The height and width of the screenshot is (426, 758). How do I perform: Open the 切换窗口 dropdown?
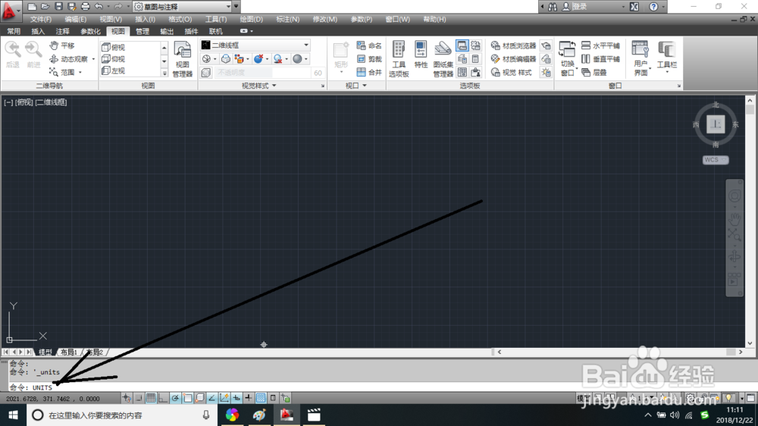pyautogui.click(x=568, y=59)
